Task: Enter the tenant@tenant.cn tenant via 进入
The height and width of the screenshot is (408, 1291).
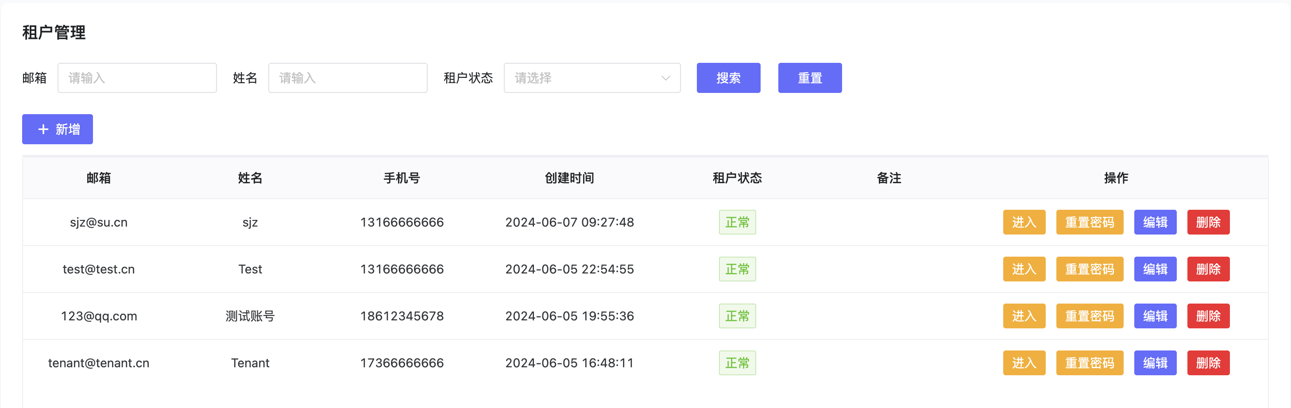Action: click(1024, 363)
